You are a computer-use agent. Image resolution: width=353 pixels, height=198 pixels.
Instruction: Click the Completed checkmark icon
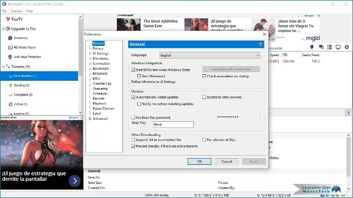[10, 95]
